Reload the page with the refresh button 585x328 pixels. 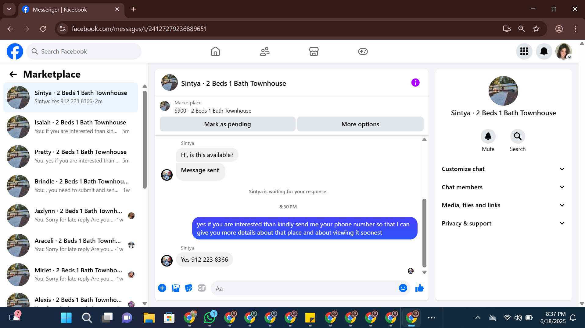click(x=43, y=29)
